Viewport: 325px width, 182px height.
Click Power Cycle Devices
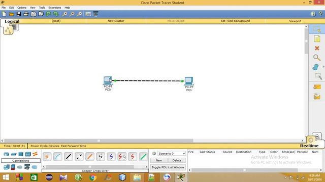[x=45, y=146]
